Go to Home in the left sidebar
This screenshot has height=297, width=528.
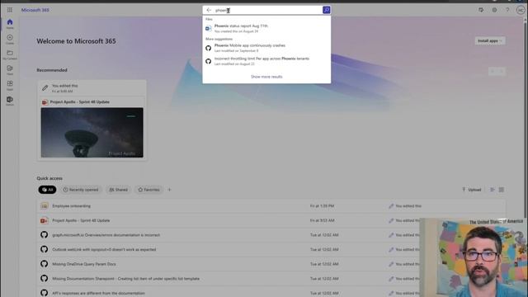10,24
